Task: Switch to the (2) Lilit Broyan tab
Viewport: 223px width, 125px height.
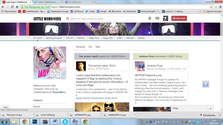Action: (x=80, y=2)
